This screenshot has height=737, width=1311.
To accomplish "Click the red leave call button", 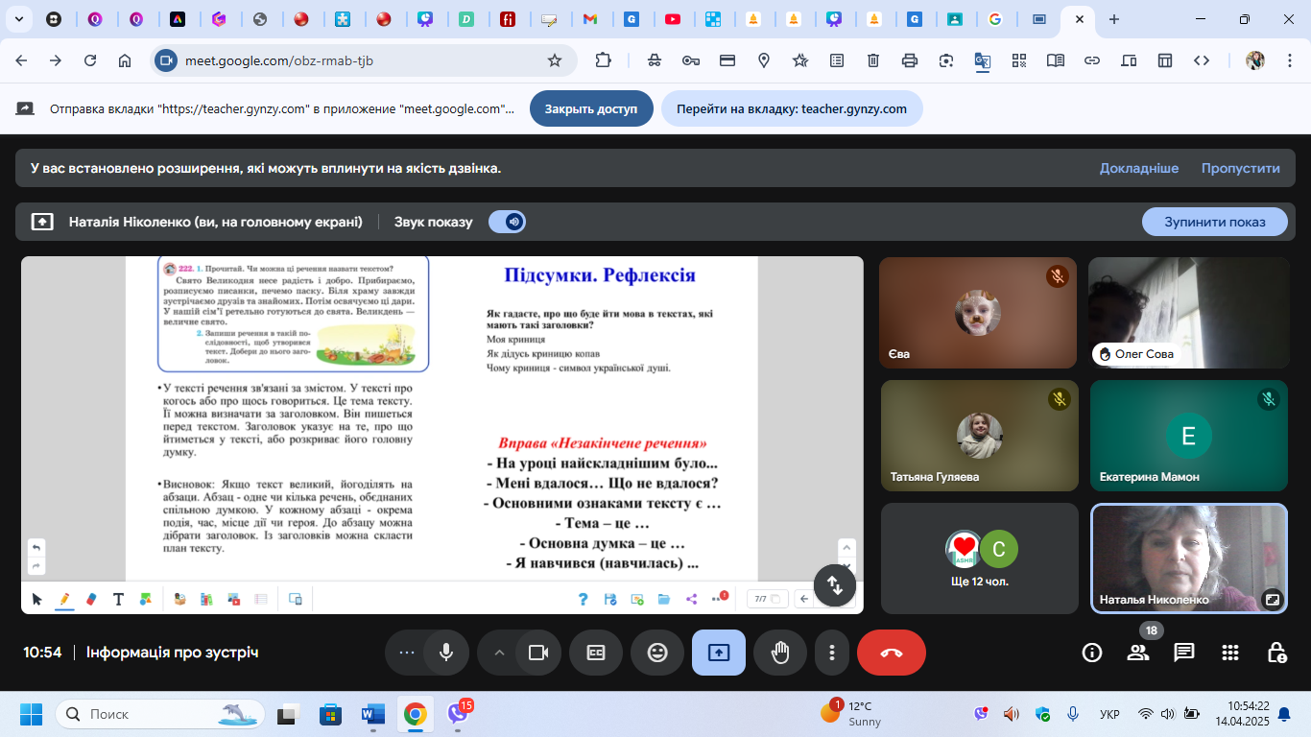I will (x=892, y=653).
